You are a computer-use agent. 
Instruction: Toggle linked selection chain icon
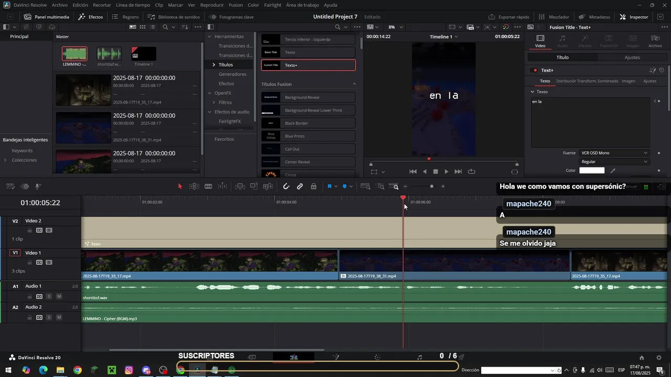[300, 186]
